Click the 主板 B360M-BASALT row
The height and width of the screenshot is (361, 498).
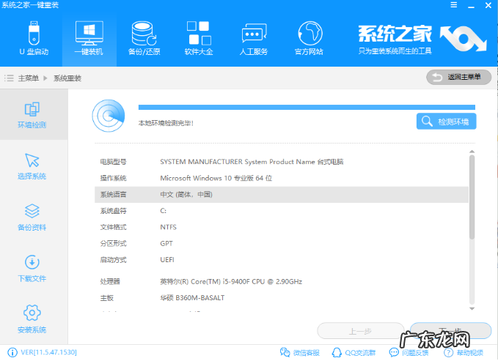(282, 298)
